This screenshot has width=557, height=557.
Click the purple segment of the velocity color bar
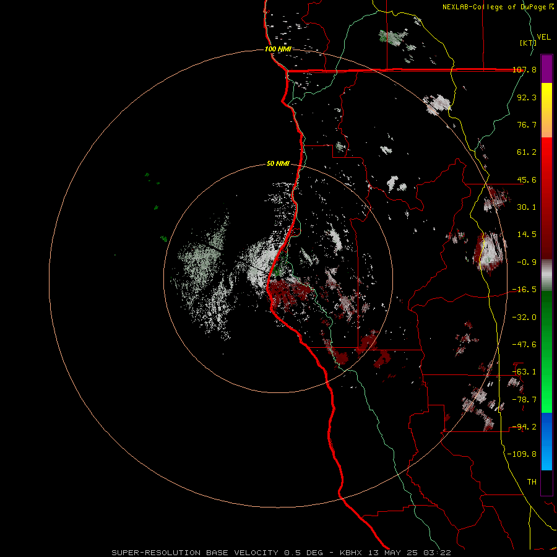click(x=546, y=69)
